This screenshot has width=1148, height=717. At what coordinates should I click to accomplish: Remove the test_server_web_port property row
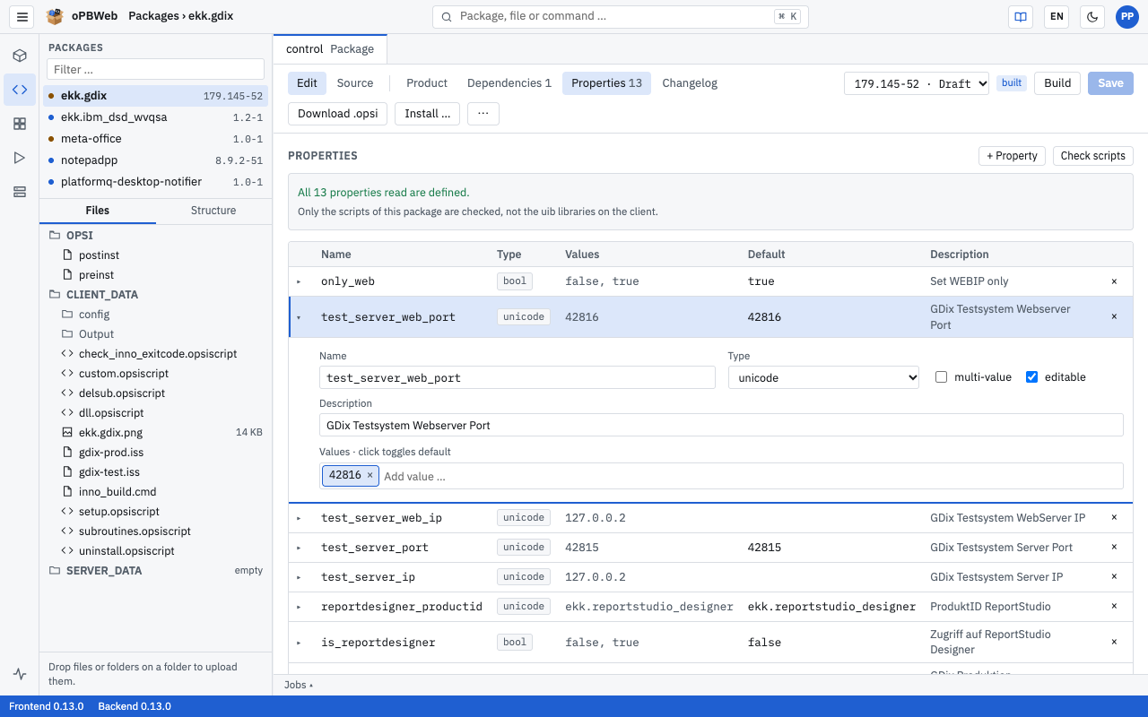[1114, 316]
